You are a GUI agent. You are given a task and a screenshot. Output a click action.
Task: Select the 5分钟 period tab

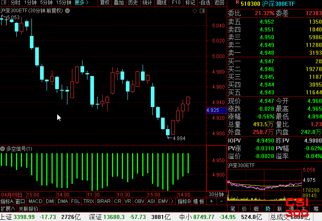[x=46, y=3]
